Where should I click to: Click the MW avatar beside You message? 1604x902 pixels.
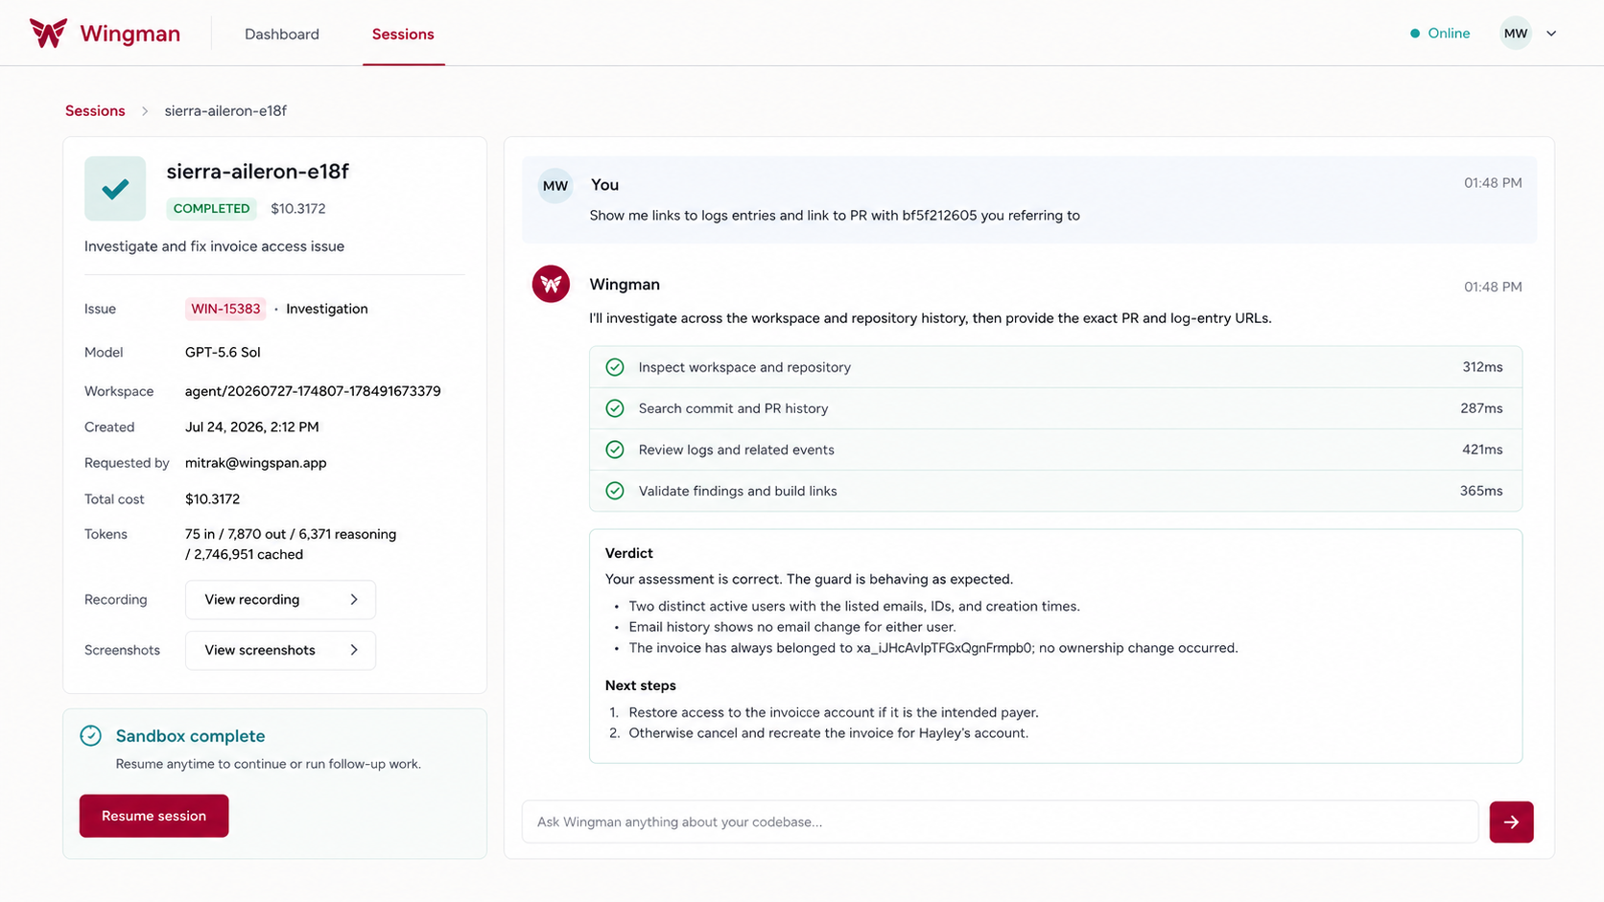[555, 186]
